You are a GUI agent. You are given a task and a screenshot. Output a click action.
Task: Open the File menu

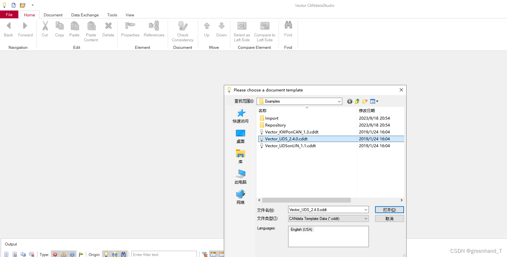pyautogui.click(x=9, y=14)
